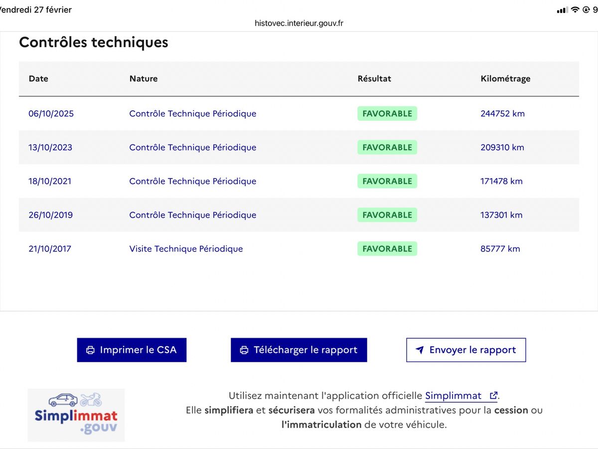Click the printer icon on Imprimer le CSA
Viewport: 598px width, 449px height.
[90, 350]
